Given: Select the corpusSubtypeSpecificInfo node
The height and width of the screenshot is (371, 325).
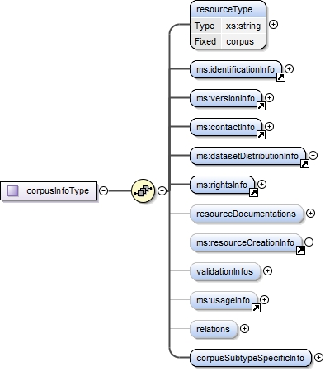Looking at the screenshot, I should pos(251,358).
